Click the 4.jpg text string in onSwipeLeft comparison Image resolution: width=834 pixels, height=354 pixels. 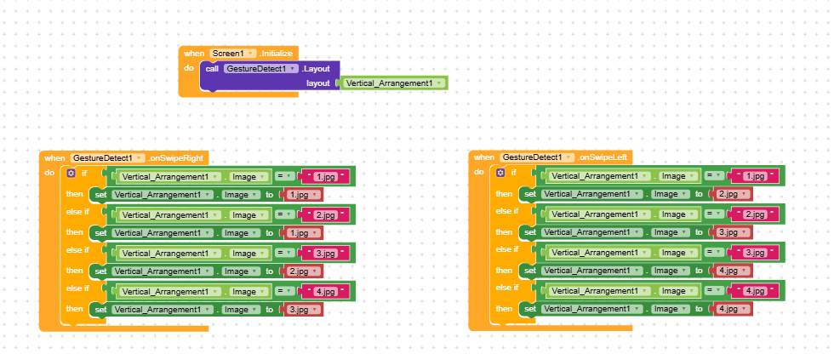click(x=756, y=291)
